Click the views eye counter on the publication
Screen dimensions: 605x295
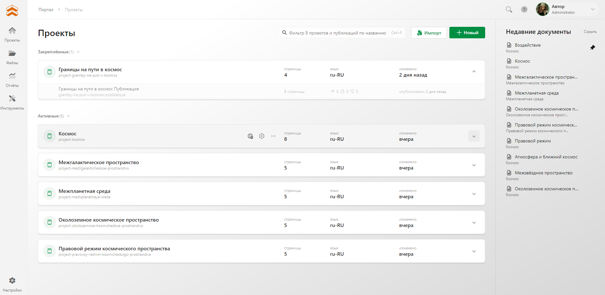click(335, 92)
